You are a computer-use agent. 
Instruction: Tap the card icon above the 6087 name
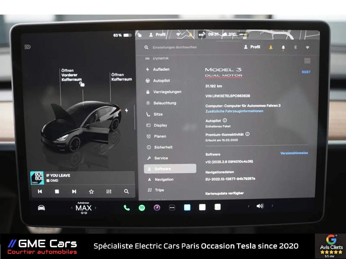pyautogui.click(x=307, y=61)
